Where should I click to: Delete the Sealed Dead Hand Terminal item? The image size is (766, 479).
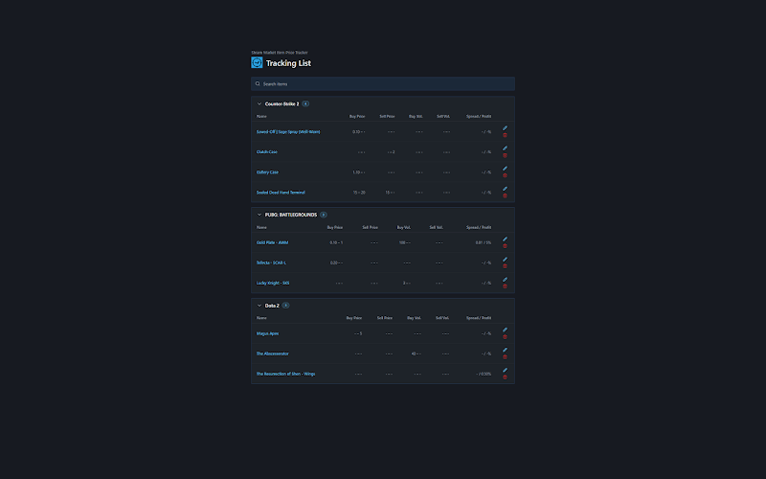[x=505, y=196]
